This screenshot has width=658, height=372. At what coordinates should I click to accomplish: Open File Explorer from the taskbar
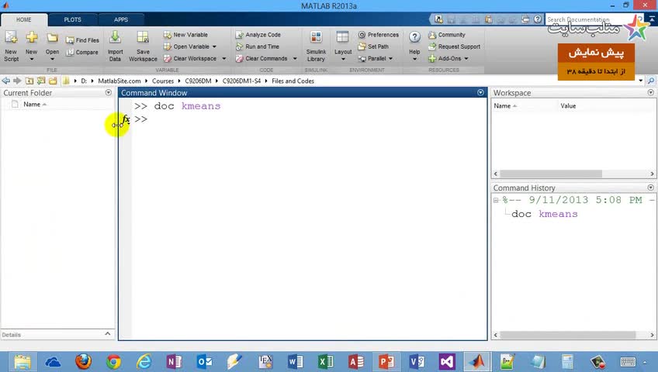coord(23,361)
